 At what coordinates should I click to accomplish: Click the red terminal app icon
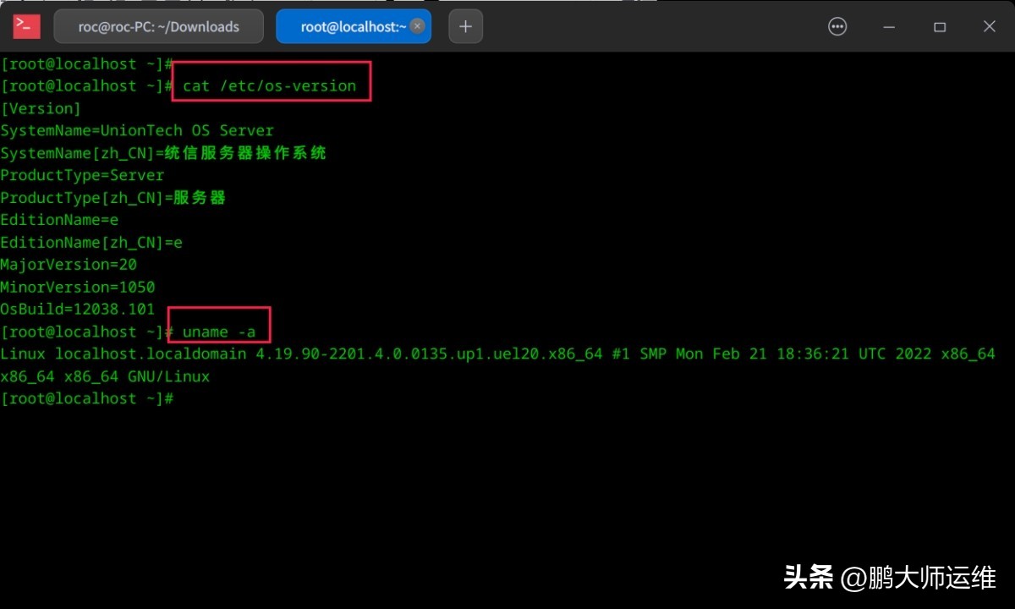(26, 26)
